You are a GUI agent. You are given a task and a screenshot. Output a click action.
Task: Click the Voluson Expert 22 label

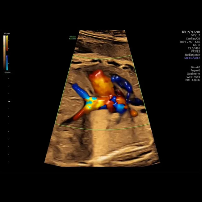[72, 38]
